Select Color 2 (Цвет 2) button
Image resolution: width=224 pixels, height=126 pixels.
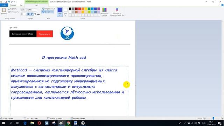point(65,12)
